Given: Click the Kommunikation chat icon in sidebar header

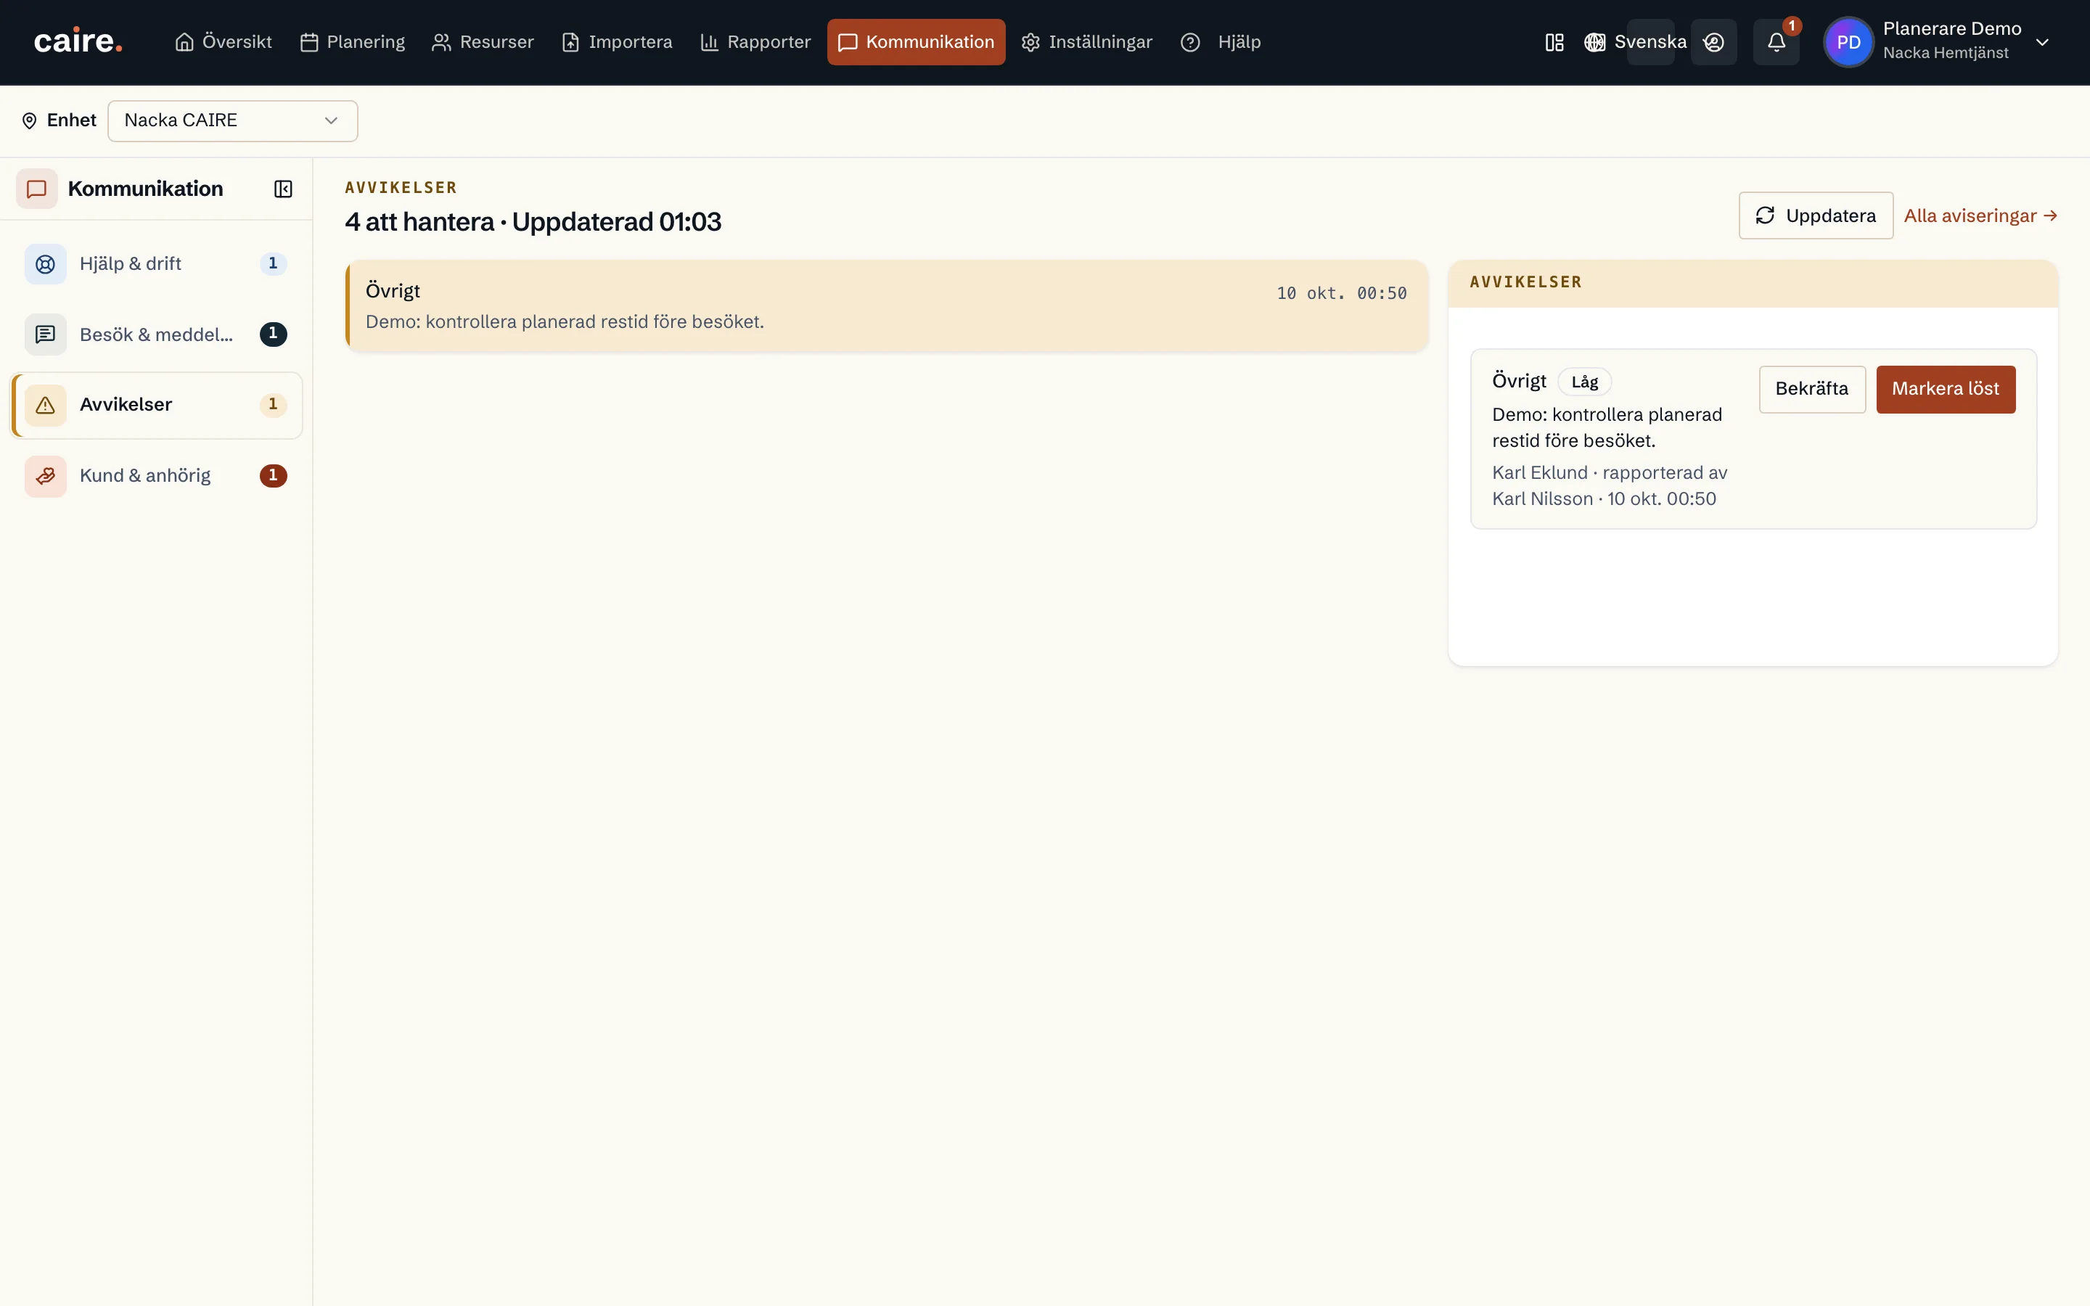Looking at the screenshot, I should (x=36, y=189).
